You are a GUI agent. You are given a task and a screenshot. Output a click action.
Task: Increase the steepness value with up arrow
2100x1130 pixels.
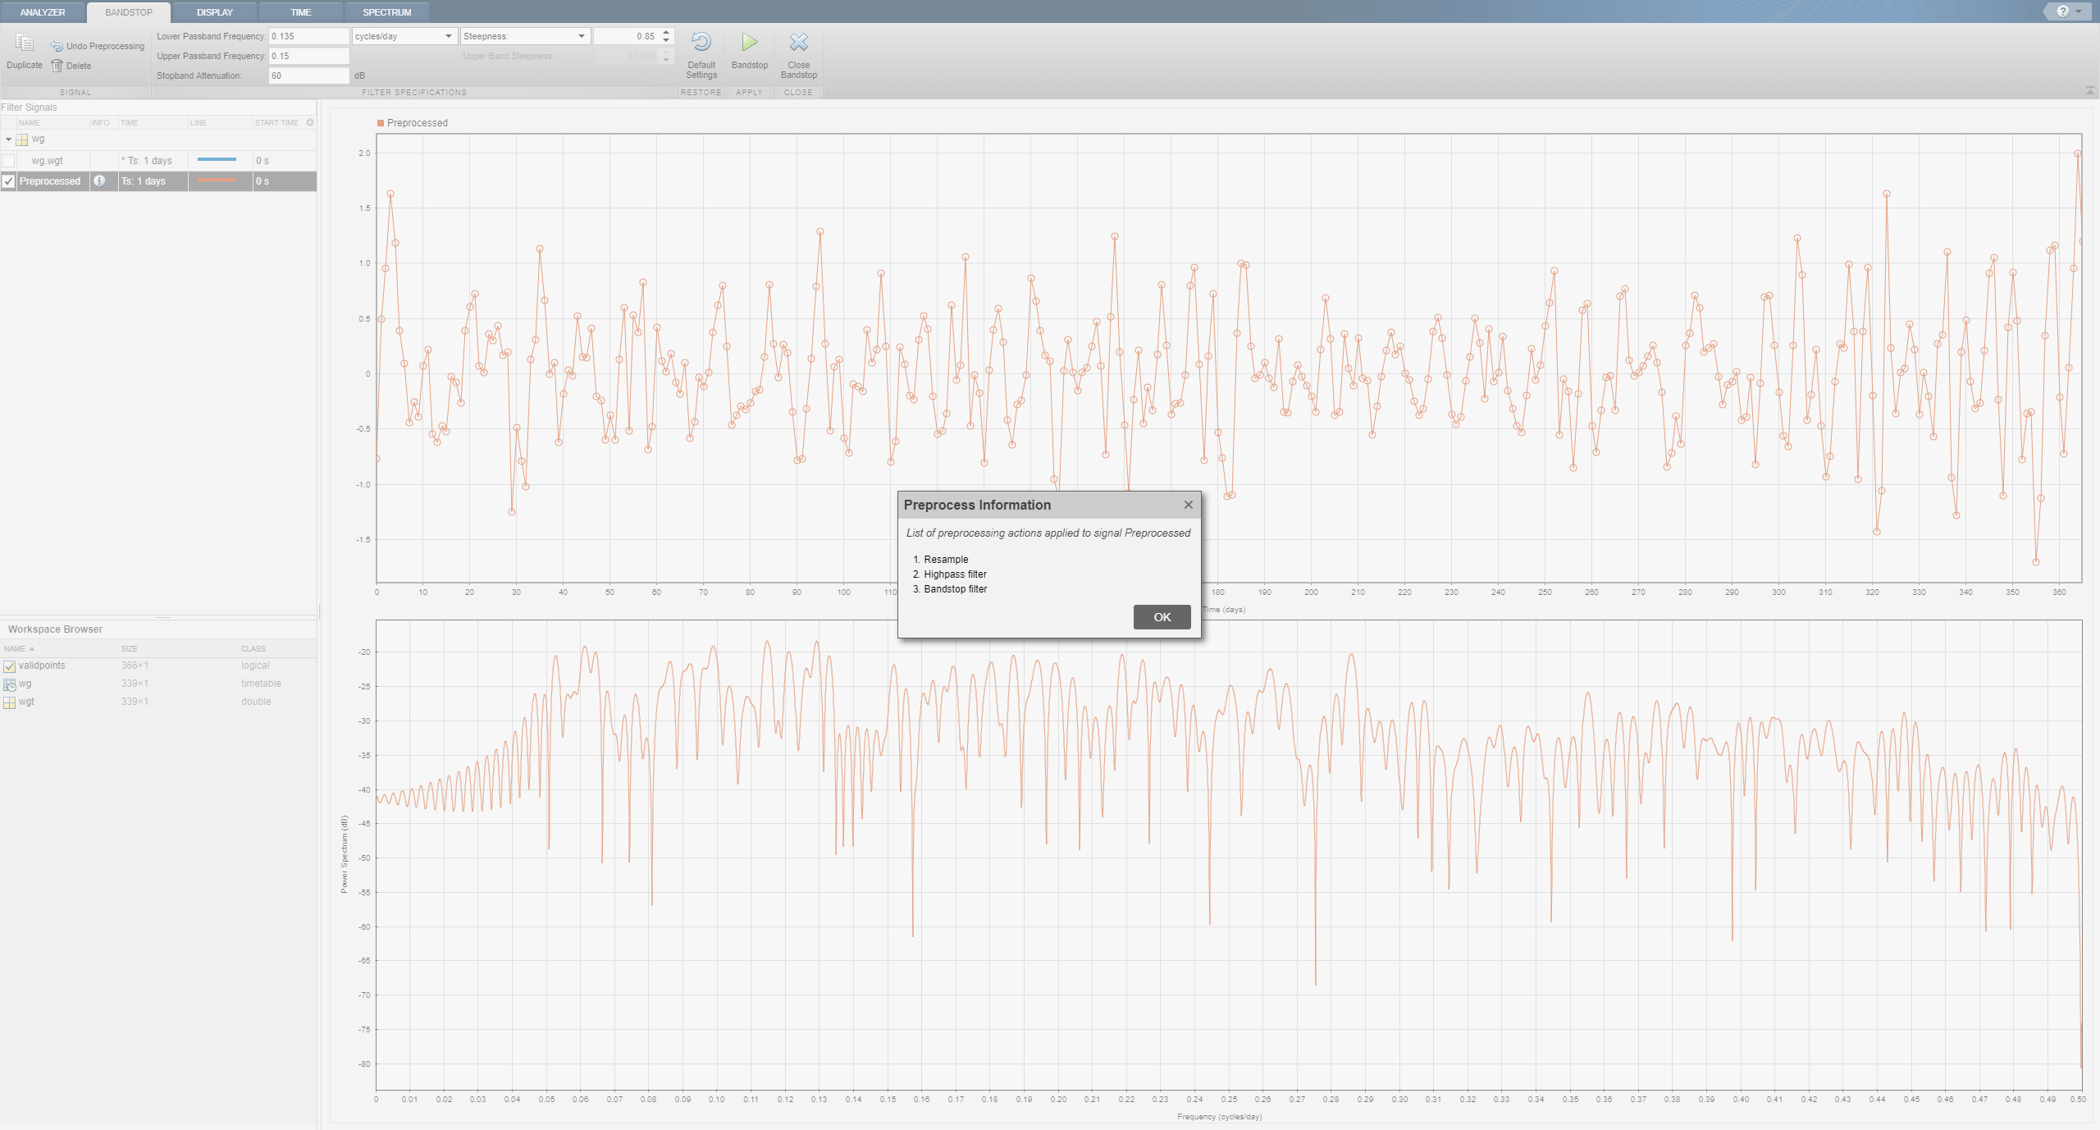(666, 33)
